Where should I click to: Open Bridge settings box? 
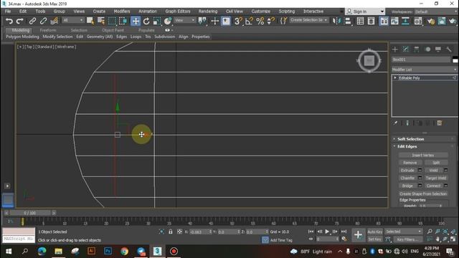[420, 186]
